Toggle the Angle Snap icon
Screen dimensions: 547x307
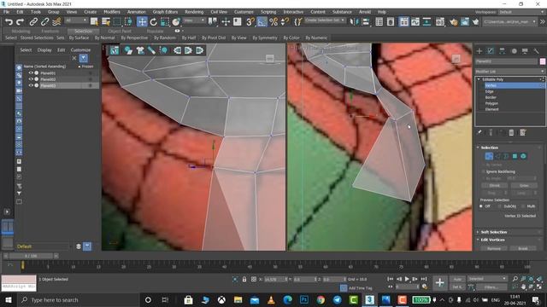click(x=262, y=22)
